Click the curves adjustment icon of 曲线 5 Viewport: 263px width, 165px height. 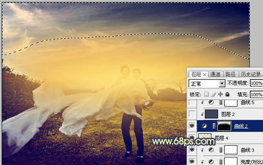tap(211, 102)
